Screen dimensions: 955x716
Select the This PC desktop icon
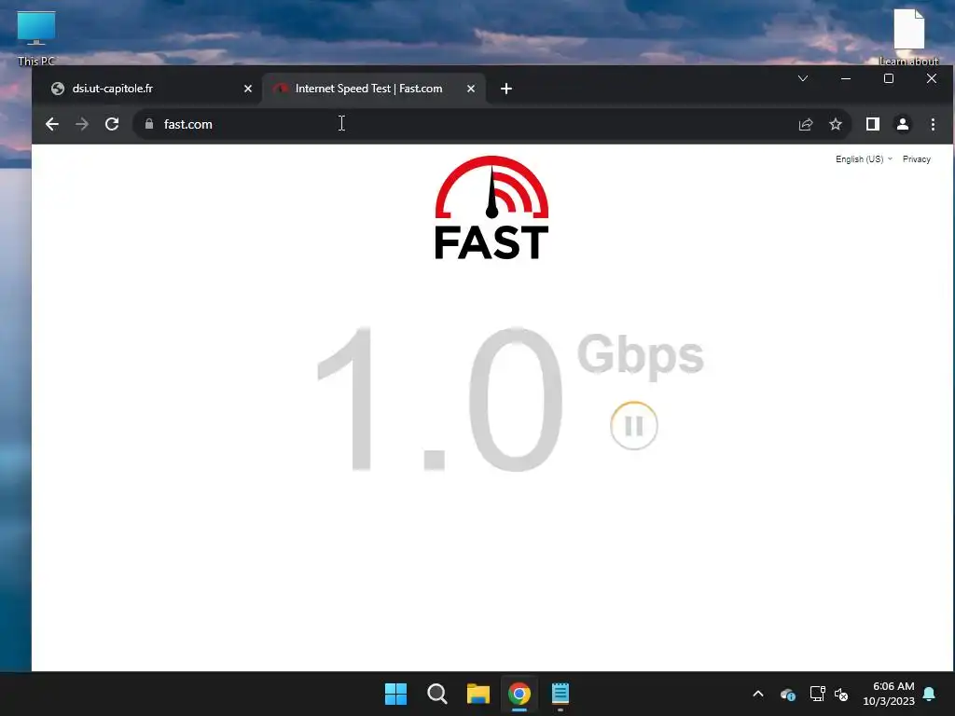[36, 38]
